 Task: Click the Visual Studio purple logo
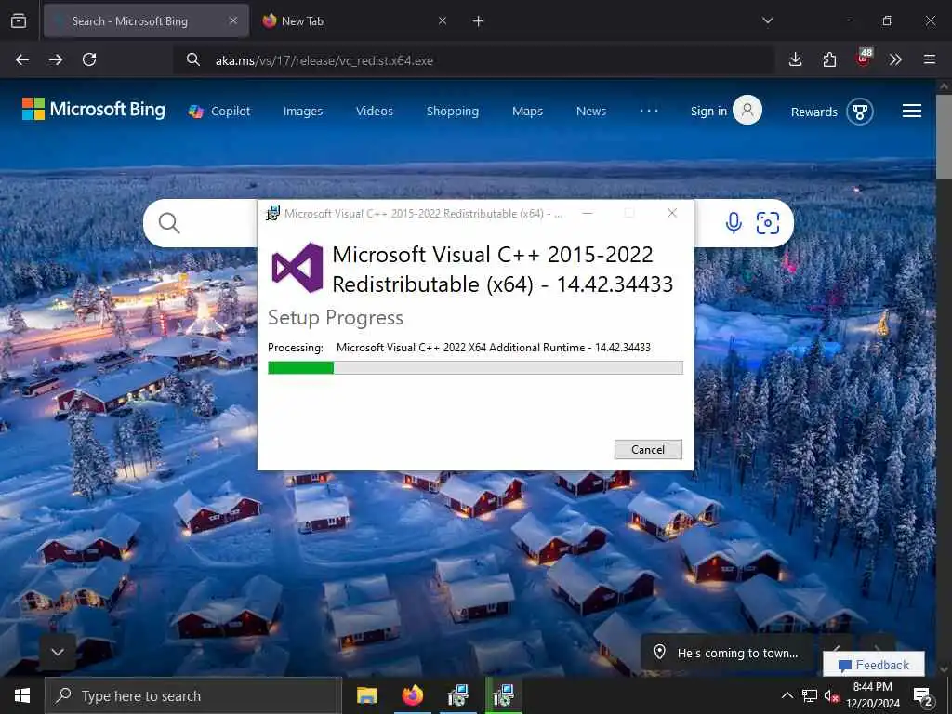click(x=297, y=268)
